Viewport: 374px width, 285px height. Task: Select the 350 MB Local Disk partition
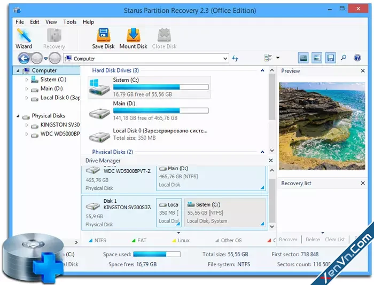pyautogui.click(x=169, y=212)
